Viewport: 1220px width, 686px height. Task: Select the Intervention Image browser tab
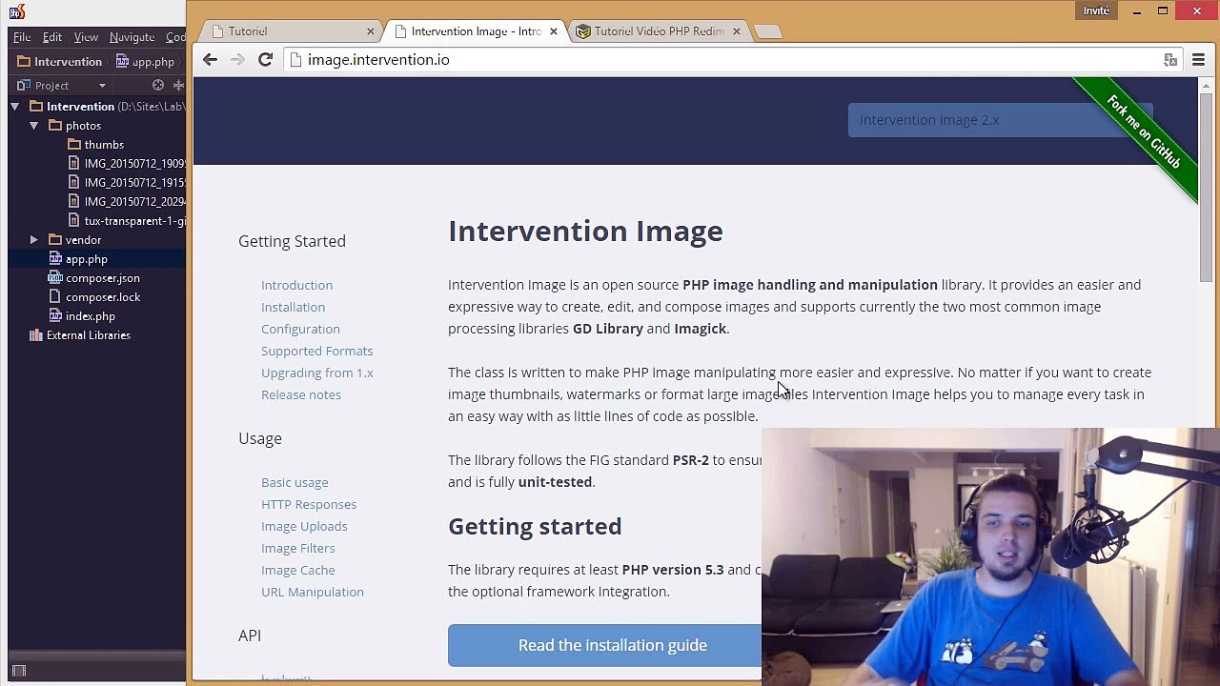point(475,31)
